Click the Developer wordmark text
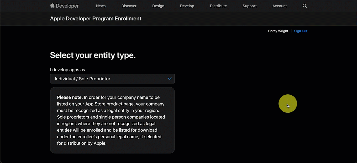The height and width of the screenshot is (163, 357). (67, 6)
